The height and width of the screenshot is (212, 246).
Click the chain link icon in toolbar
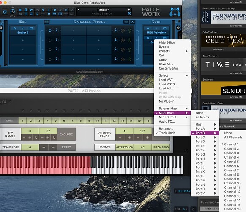[x=66, y=14]
